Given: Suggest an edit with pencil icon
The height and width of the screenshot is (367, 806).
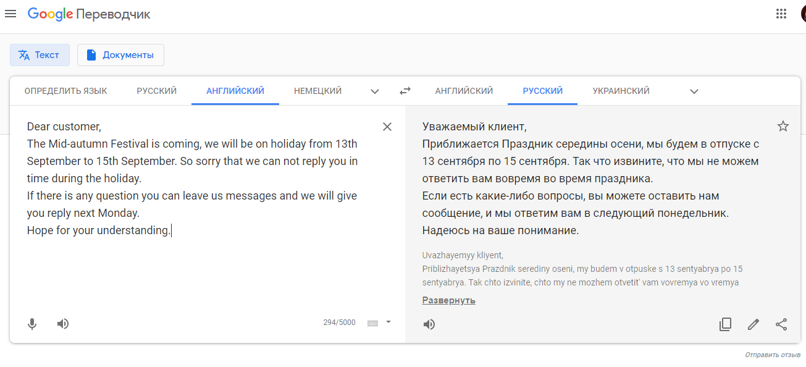Looking at the screenshot, I should 753,324.
